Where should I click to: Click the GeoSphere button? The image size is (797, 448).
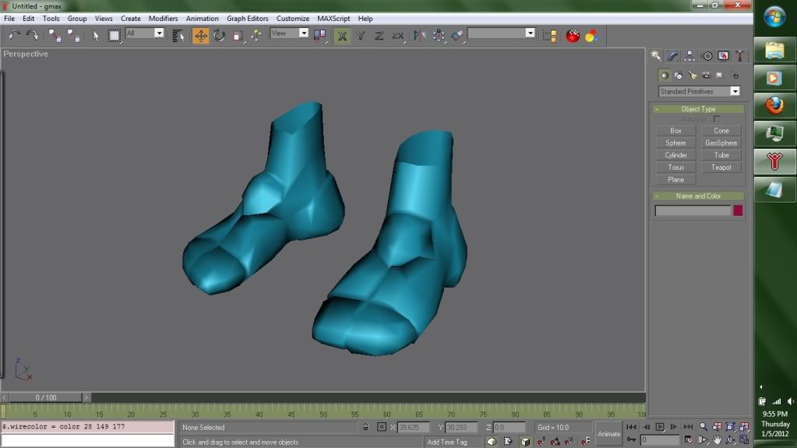pyautogui.click(x=721, y=143)
